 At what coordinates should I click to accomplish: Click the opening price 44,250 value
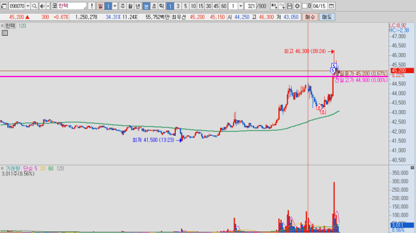(x=242, y=17)
